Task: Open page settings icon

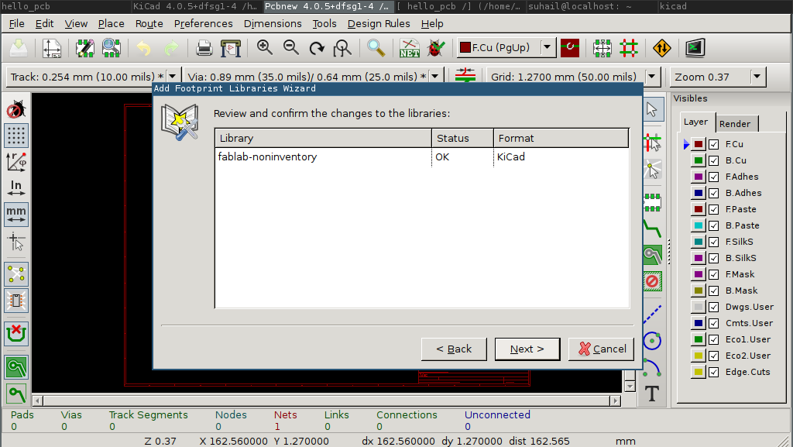Action: coord(52,48)
